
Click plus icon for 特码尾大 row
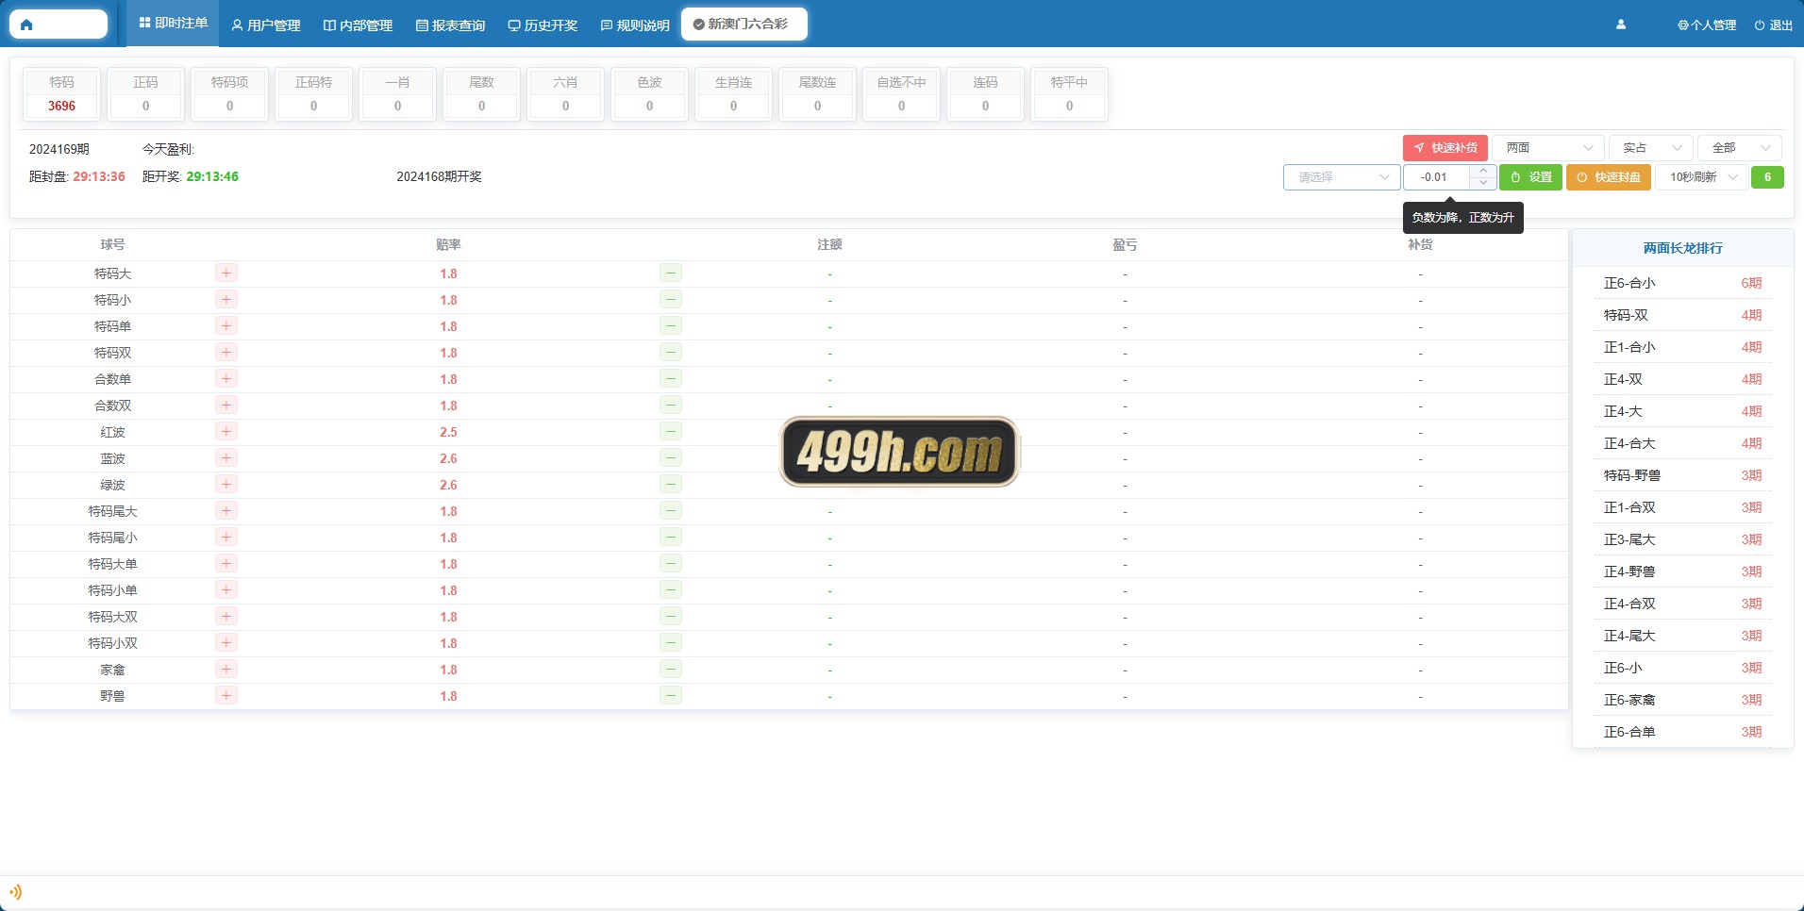coord(226,511)
